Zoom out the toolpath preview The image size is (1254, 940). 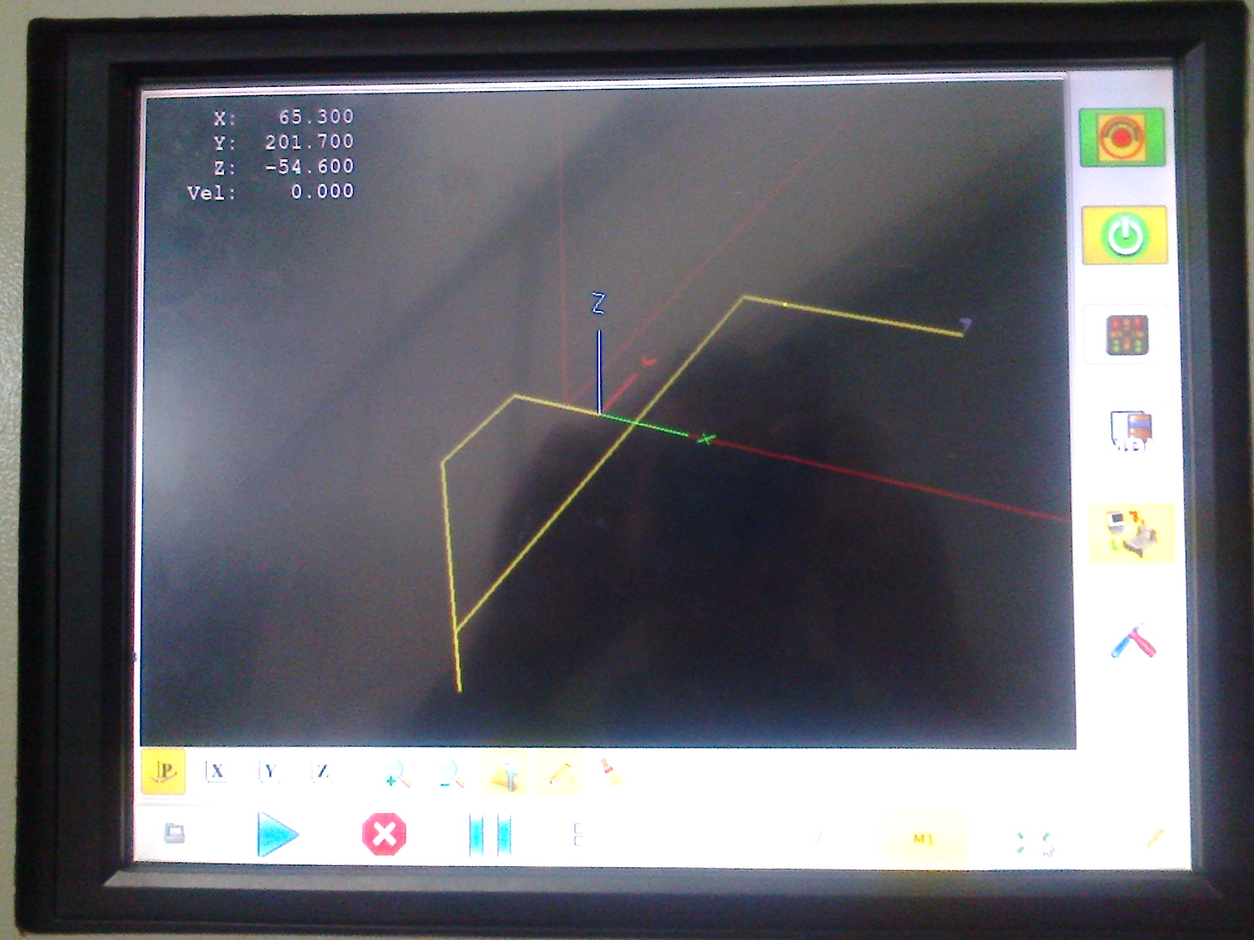tap(452, 774)
